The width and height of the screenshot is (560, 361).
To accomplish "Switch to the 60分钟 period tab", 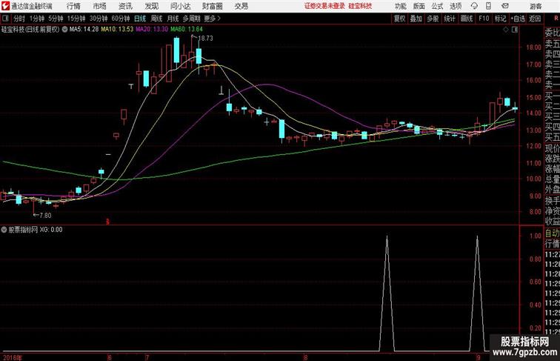I will point(121,19).
